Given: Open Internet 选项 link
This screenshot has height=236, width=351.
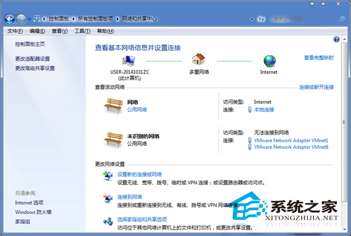Looking at the screenshot, I should [x=29, y=203].
